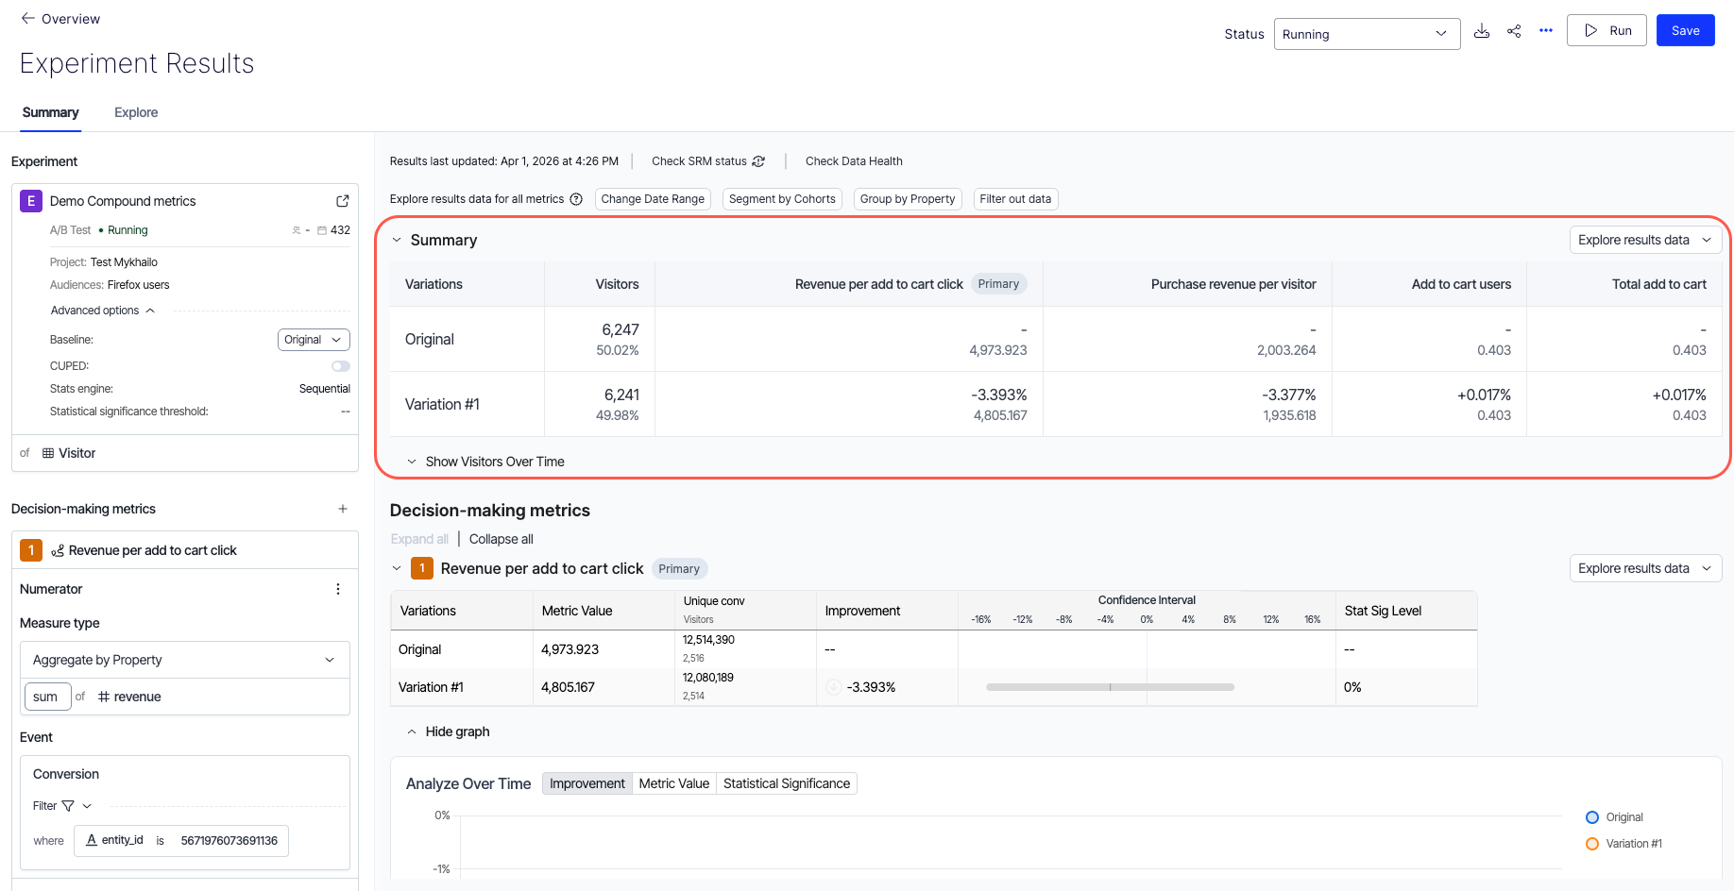The height and width of the screenshot is (891, 1734).
Task: Click the plus icon to add decision-making metric
Action: (343, 509)
